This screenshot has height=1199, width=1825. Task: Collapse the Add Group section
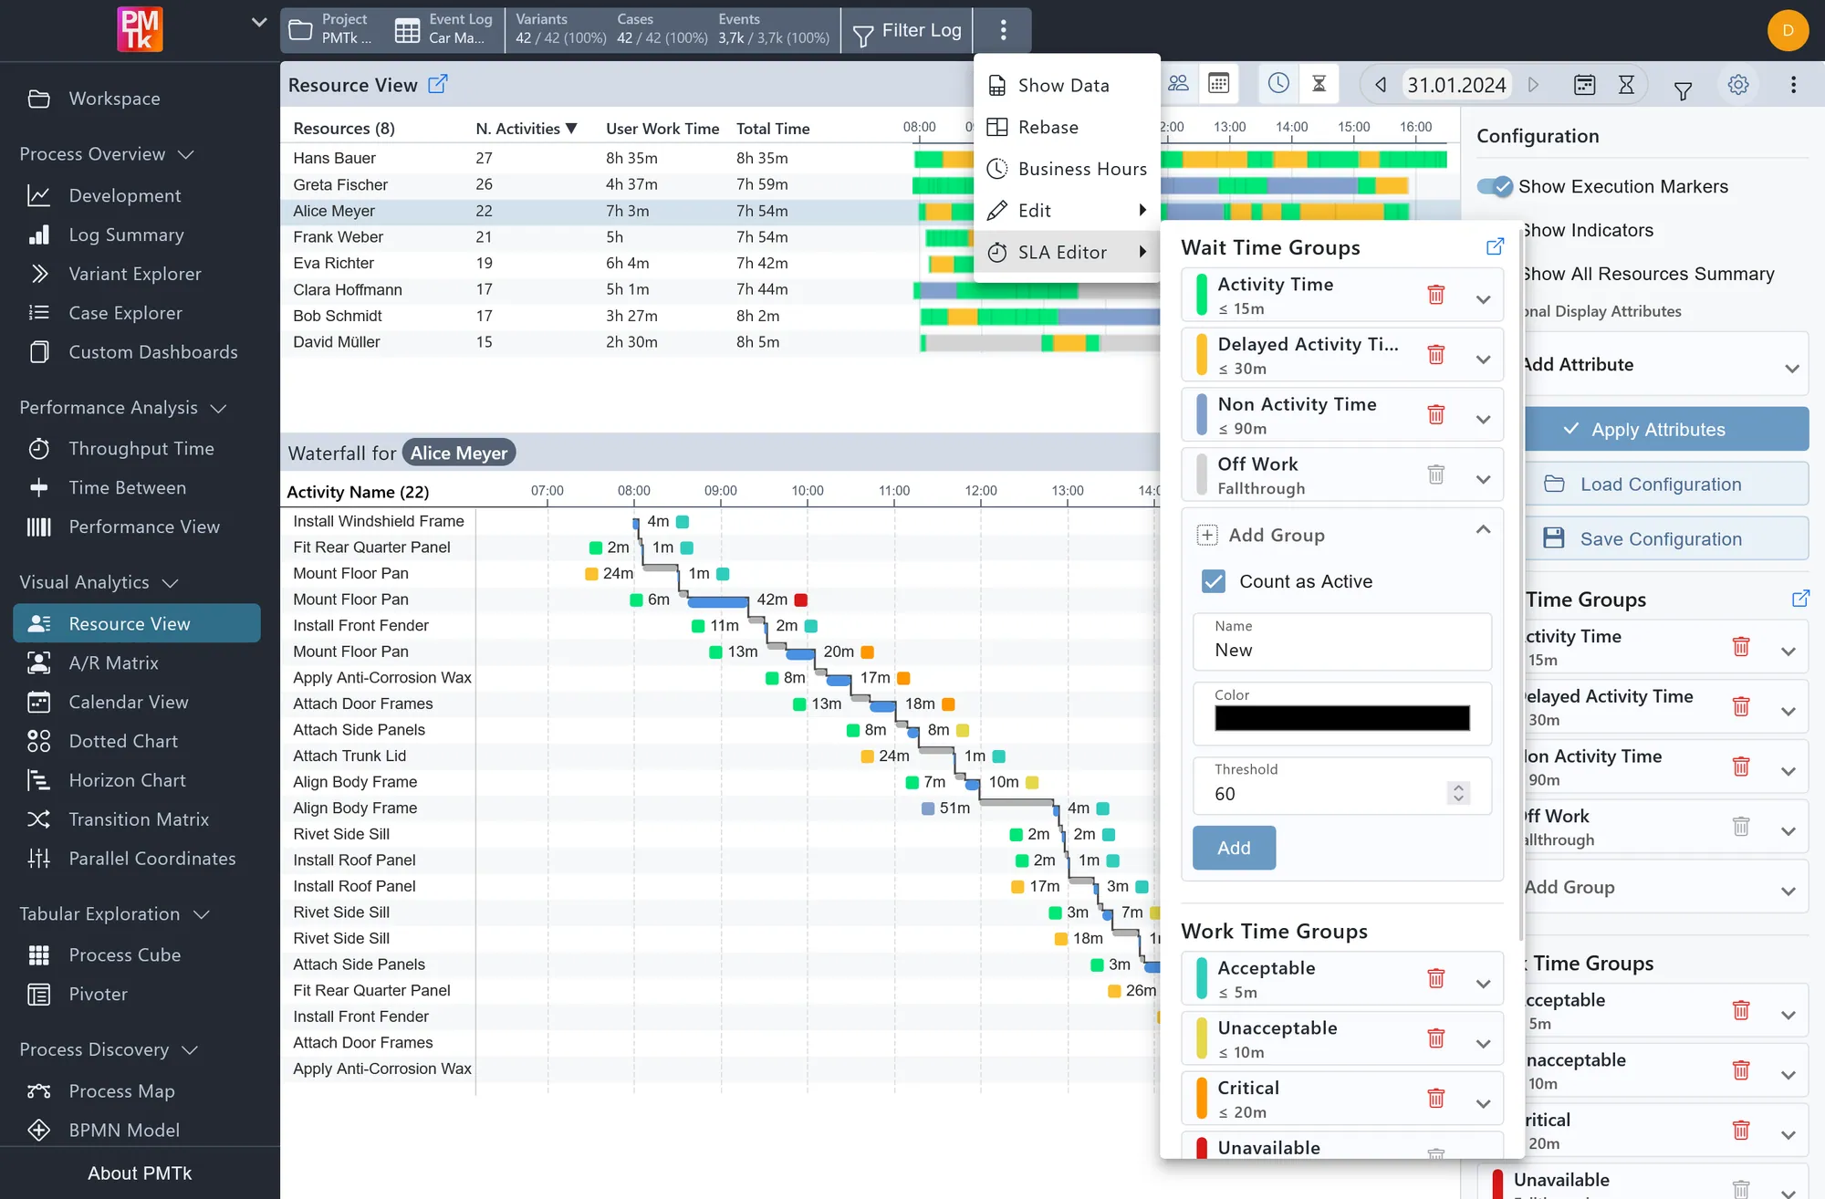coord(1483,530)
